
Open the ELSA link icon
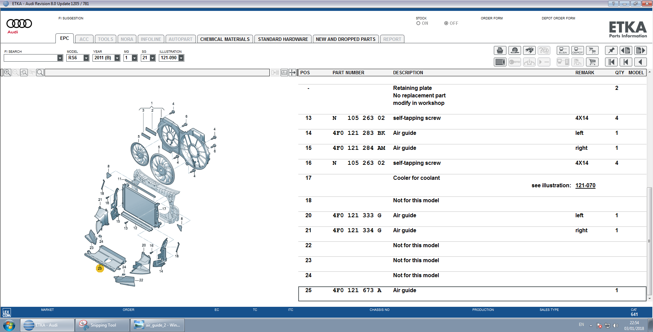point(563,50)
